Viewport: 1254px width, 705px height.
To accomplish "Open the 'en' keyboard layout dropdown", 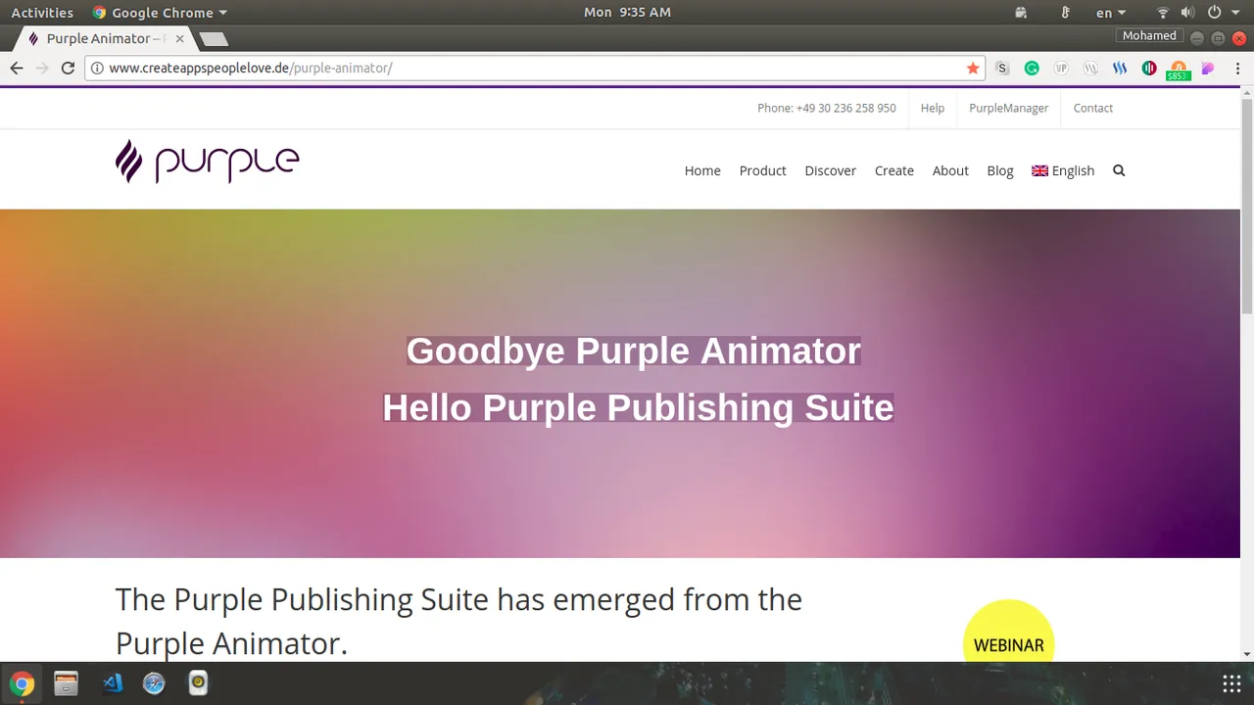I will point(1111,13).
